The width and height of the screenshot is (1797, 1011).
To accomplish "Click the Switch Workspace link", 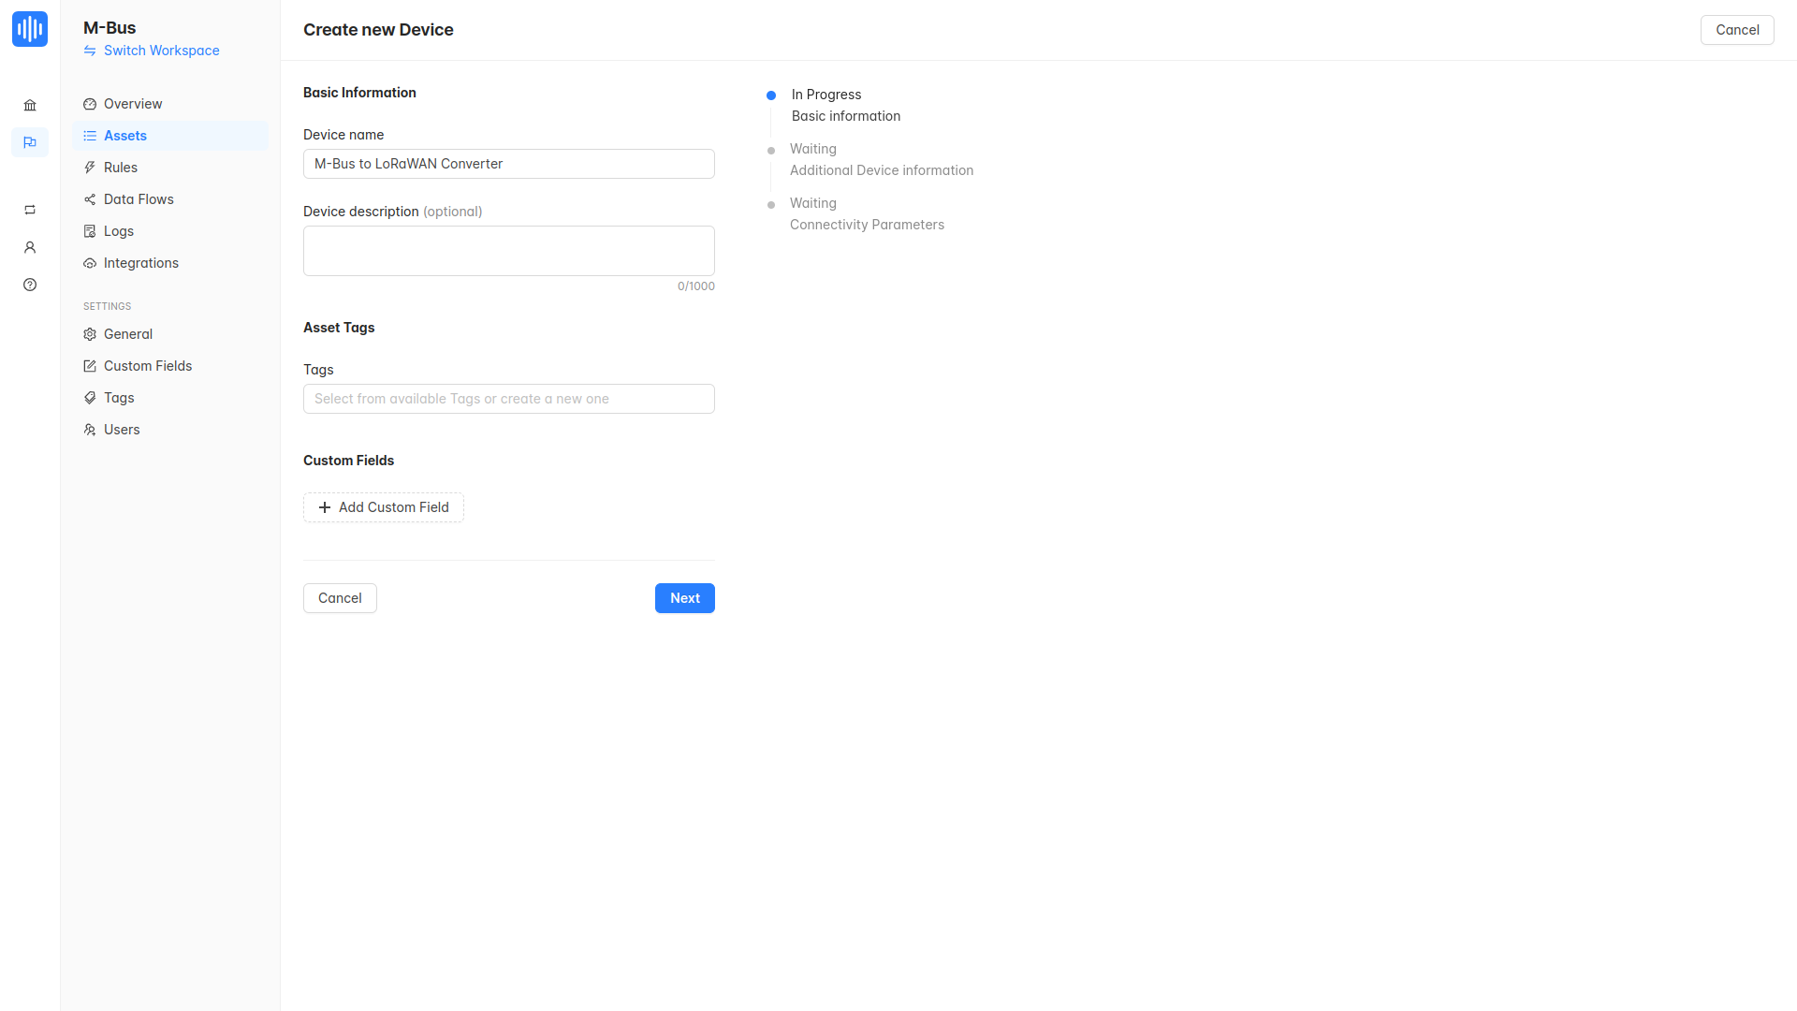I will (161, 51).
